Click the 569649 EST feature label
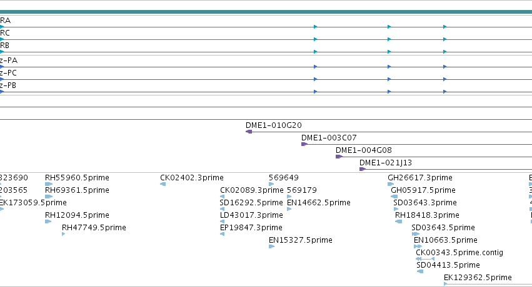This screenshot has height=287, width=532. (x=284, y=178)
